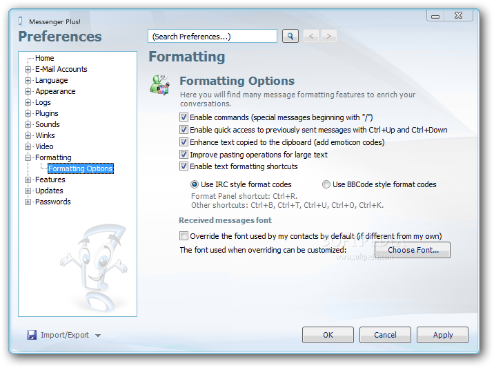
Task: Click the Choose Font... button
Action: coord(413,250)
